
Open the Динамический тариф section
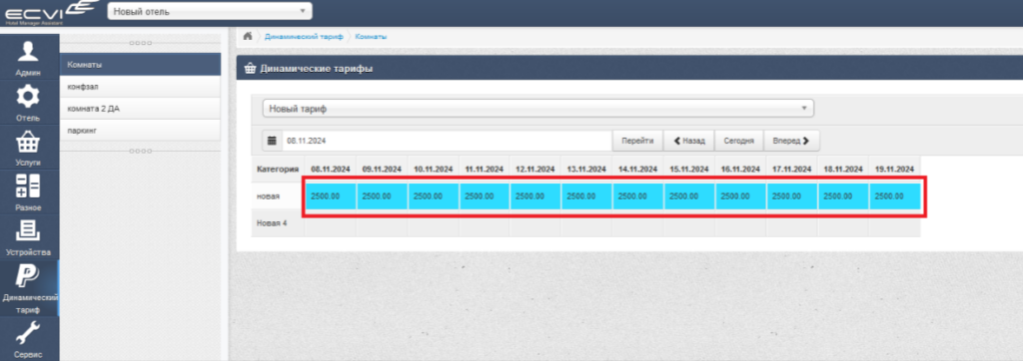click(x=29, y=288)
